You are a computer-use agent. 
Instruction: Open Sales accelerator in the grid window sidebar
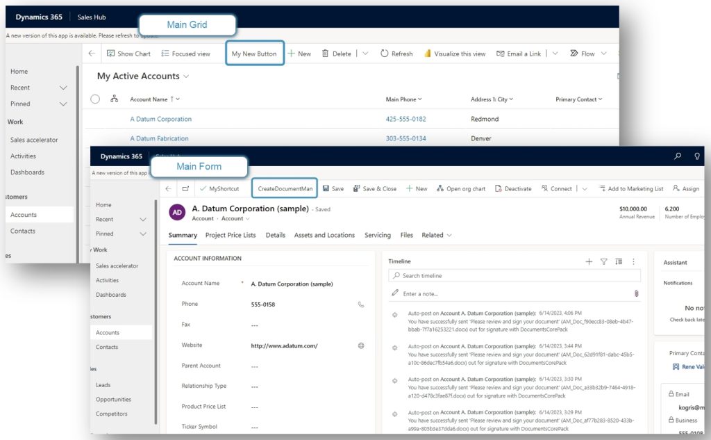[x=34, y=140]
